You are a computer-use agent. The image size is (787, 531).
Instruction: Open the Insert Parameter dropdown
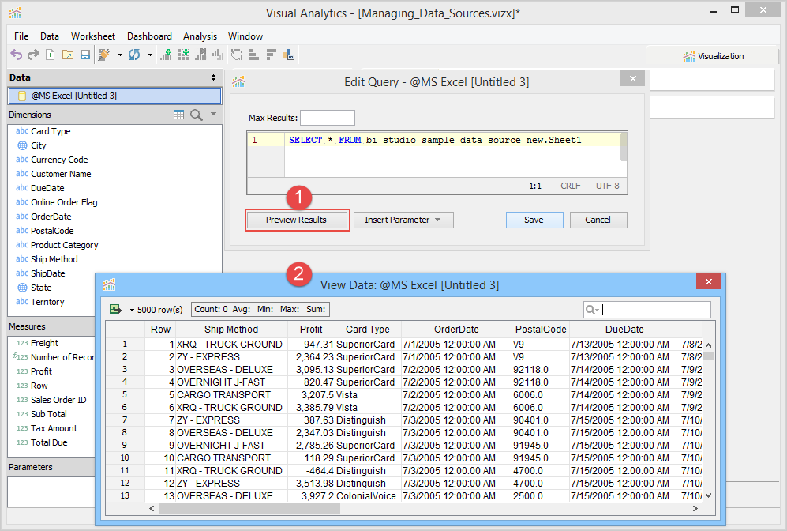coord(403,220)
